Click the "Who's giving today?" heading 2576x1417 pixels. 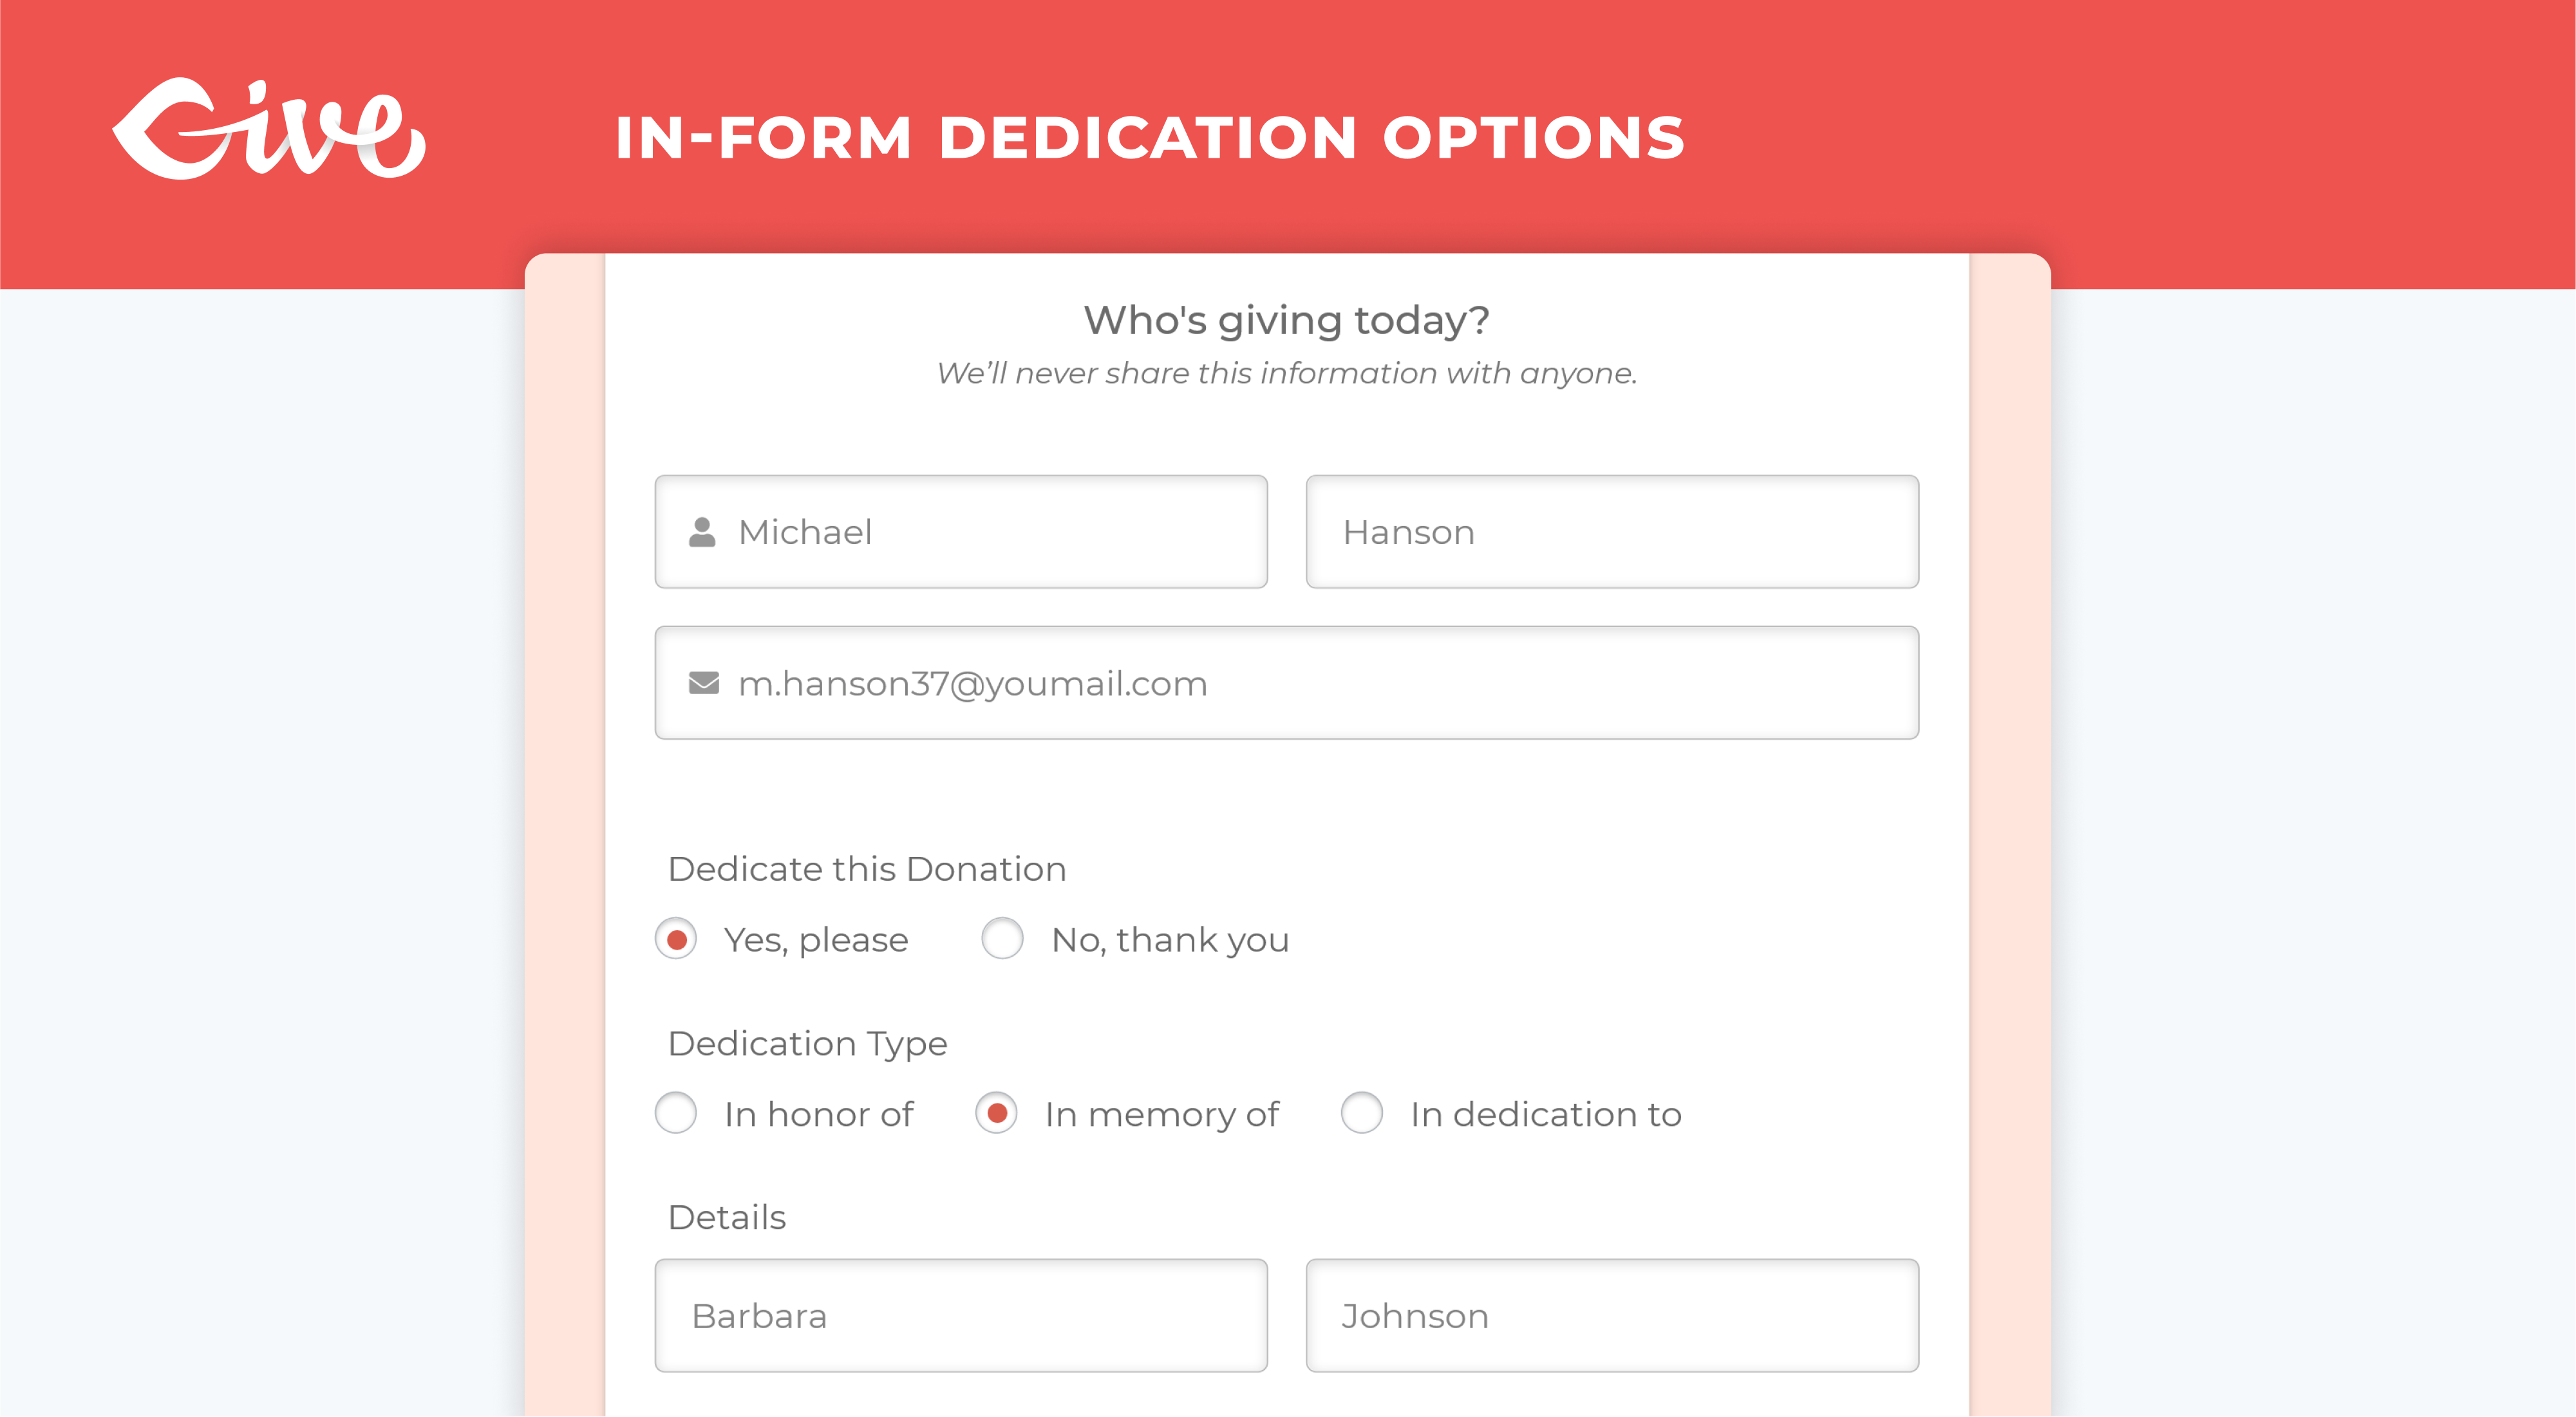point(1287,320)
